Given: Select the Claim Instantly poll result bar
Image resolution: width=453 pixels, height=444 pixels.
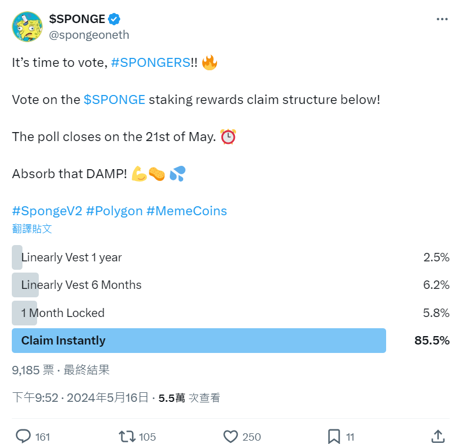Looking at the screenshot, I should coord(199,341).
